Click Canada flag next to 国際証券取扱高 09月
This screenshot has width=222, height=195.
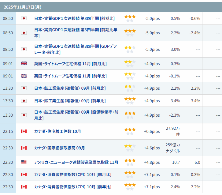coord(24,148)
